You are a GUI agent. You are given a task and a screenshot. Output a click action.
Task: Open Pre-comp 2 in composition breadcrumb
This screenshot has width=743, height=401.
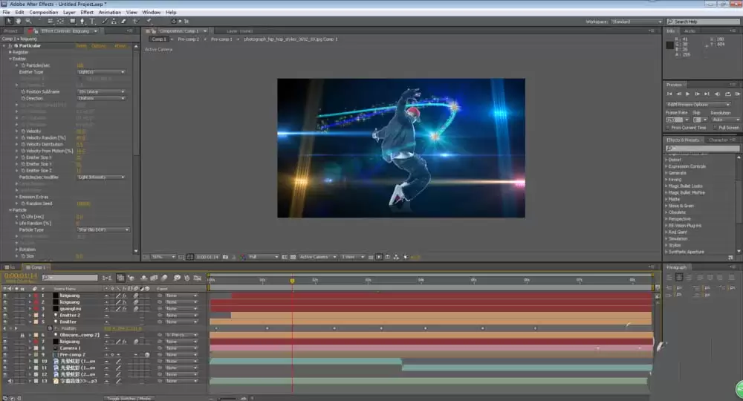coord(188,39)
